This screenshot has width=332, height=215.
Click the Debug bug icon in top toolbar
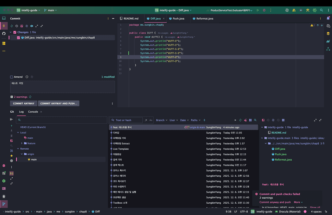[x=264, y=10]
